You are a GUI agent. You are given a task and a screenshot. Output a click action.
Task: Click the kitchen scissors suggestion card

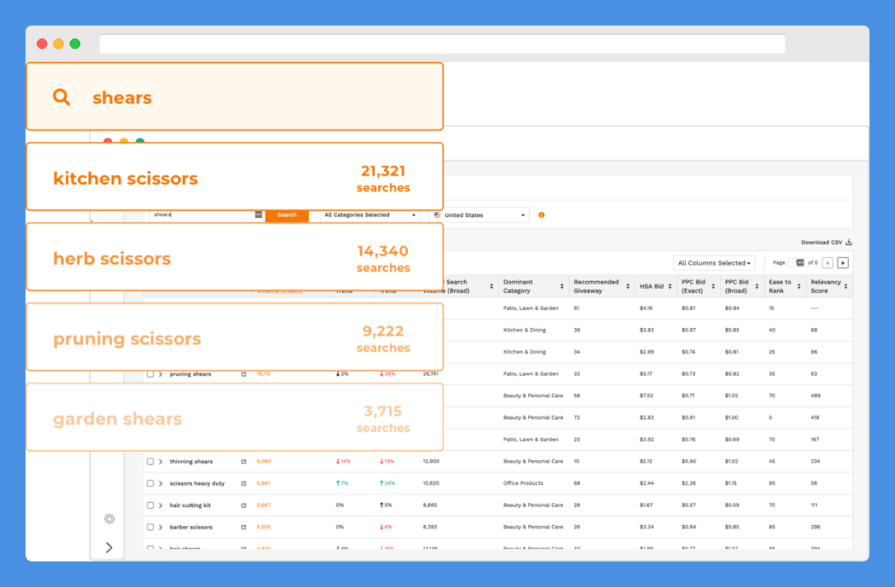[235, 177]
